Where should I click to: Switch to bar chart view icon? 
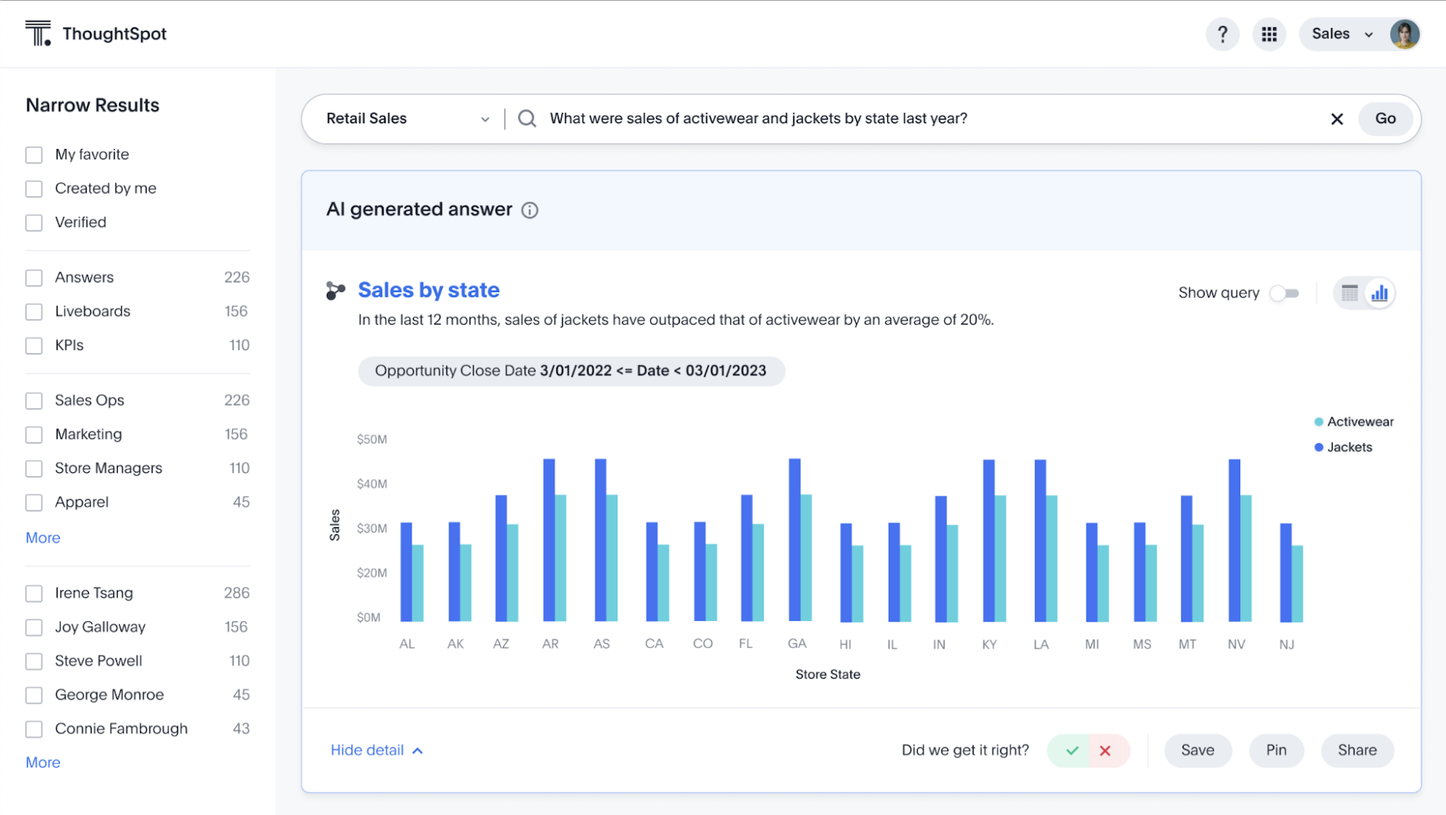click(1380, 293)
